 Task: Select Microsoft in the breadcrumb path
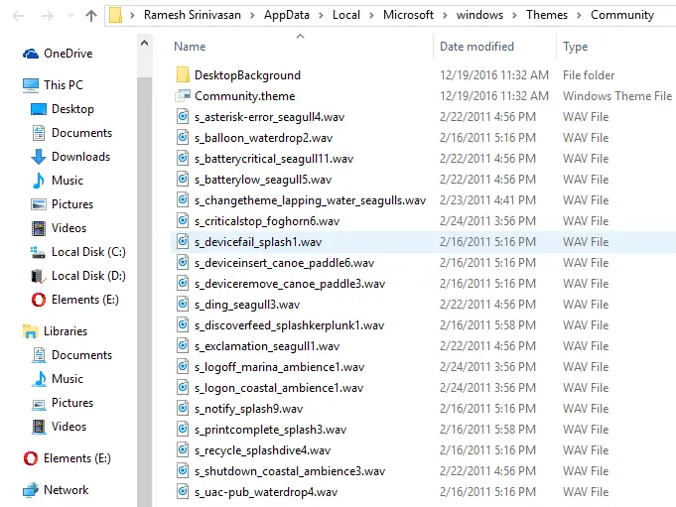(x=408, y=15)
